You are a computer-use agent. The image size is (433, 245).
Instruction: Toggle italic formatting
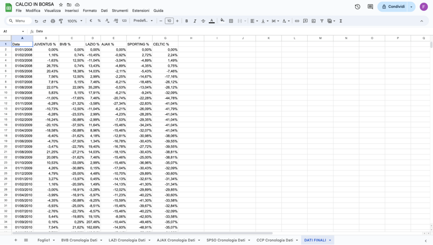195,21
